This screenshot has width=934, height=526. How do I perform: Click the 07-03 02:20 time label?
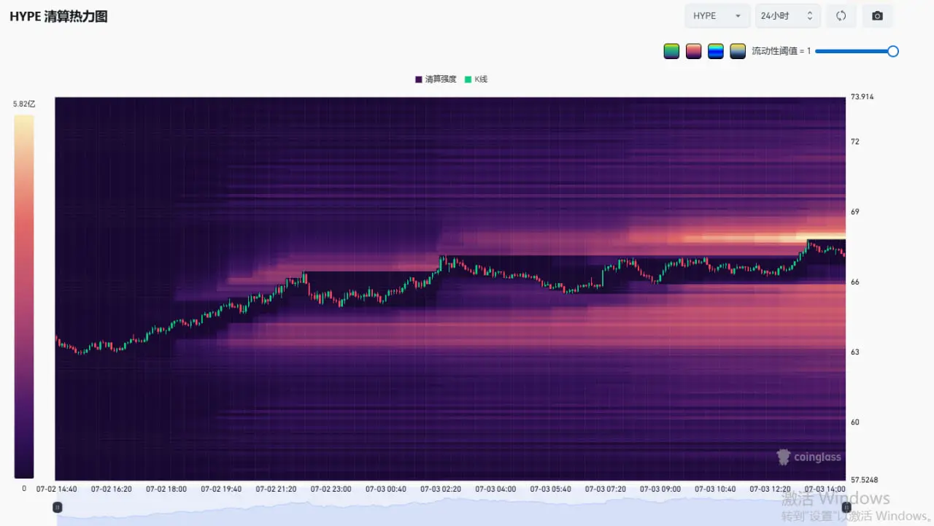441,490
